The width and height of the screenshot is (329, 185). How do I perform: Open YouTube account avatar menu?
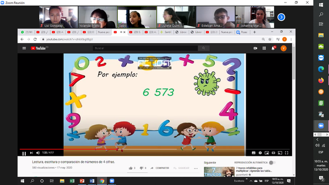283,48
